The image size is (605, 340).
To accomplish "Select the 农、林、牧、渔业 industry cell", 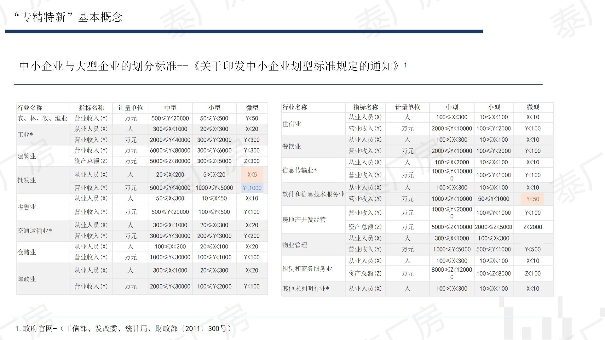I will pyautogui.click(x=43, y=118).
